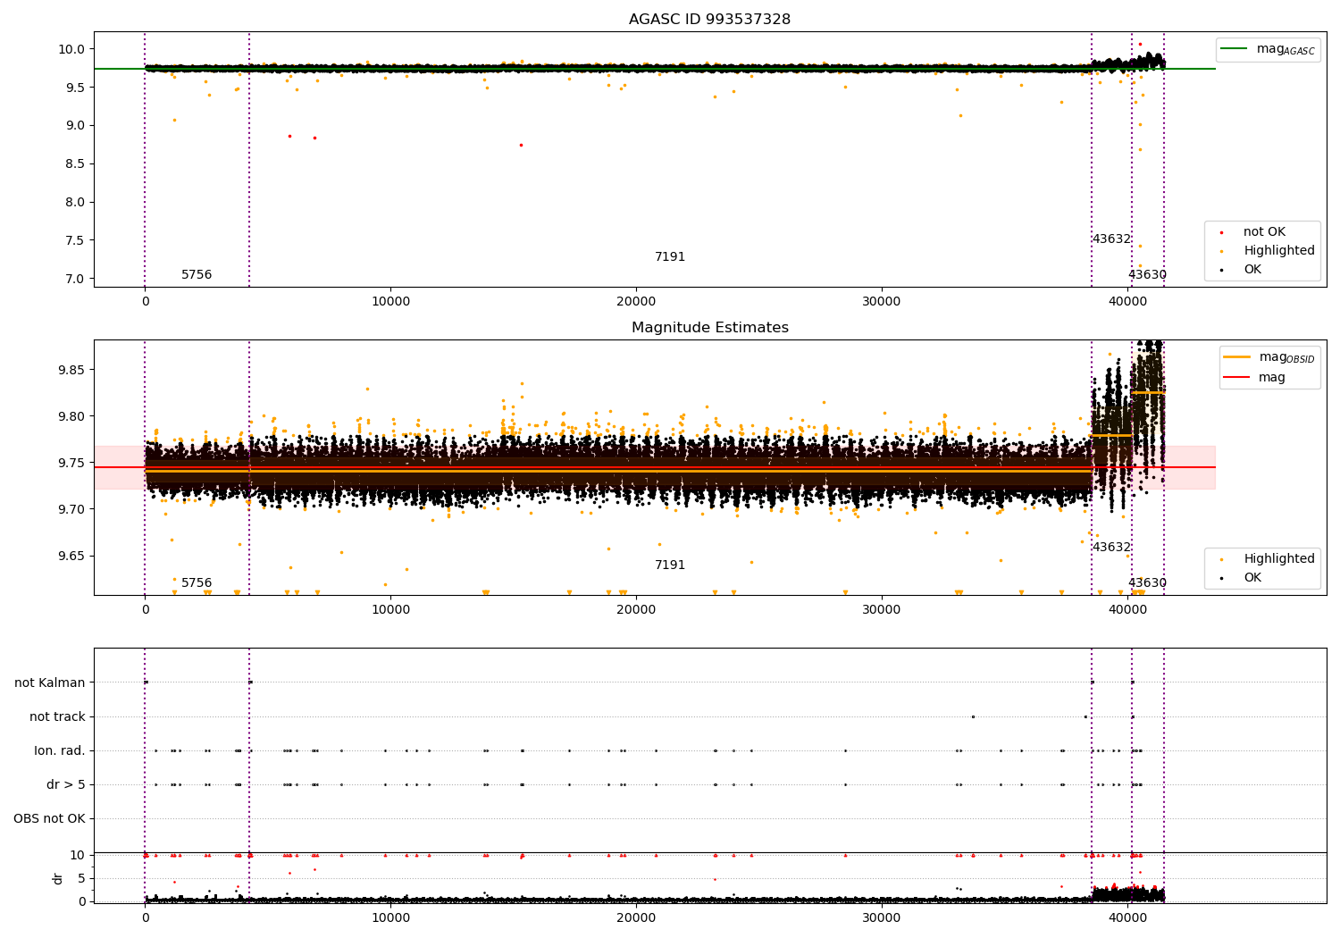Image resolution: width=1340 pixels, height=938 pixels.
Task: Click the "7.5" y-axis tick label
Action: tap(76, 240)
